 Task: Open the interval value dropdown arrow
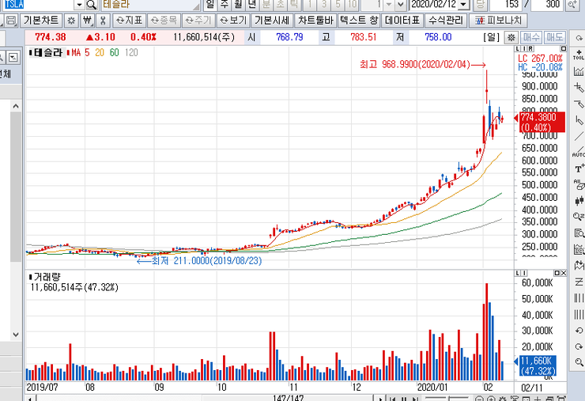point(389,5)
